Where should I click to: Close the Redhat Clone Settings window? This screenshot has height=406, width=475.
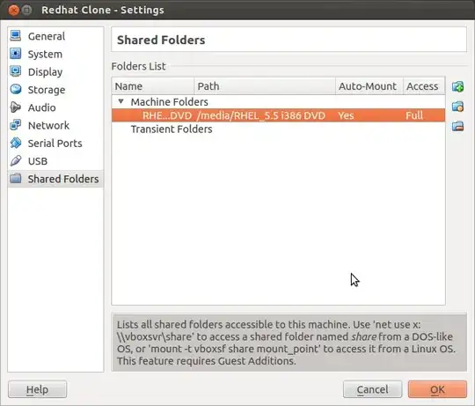[13, 10]
